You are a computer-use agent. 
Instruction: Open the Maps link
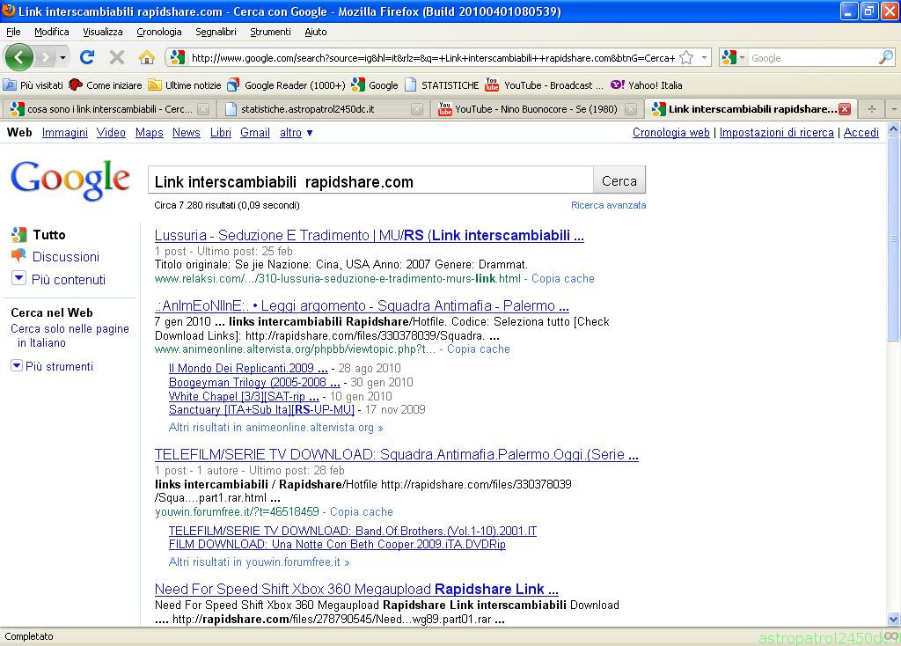coord(150,133)
